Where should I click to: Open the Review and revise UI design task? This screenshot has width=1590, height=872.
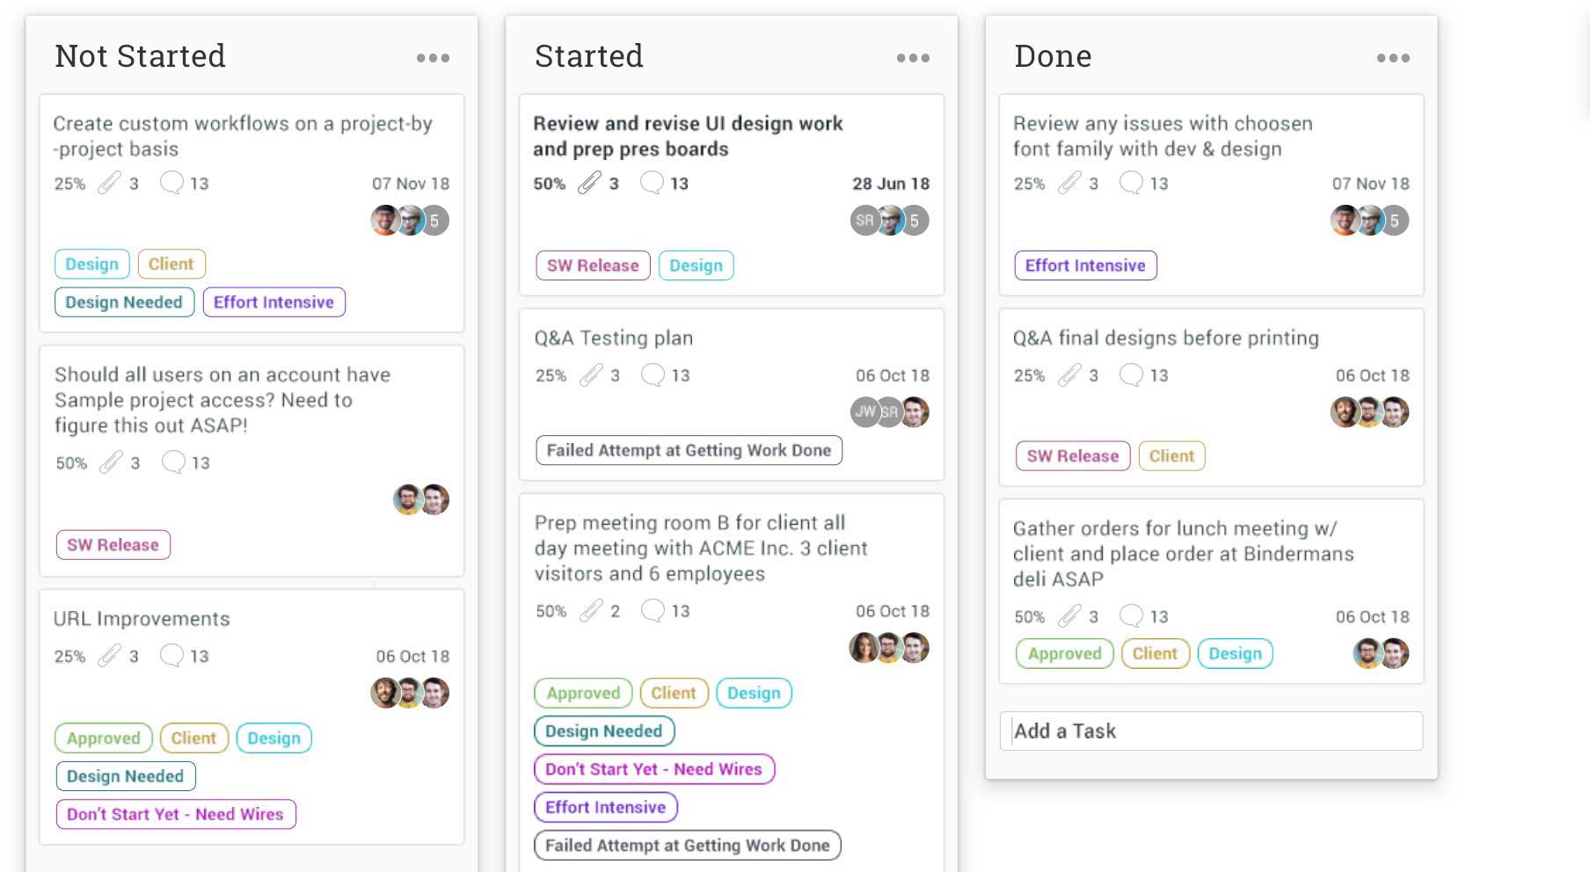(688, 135)
